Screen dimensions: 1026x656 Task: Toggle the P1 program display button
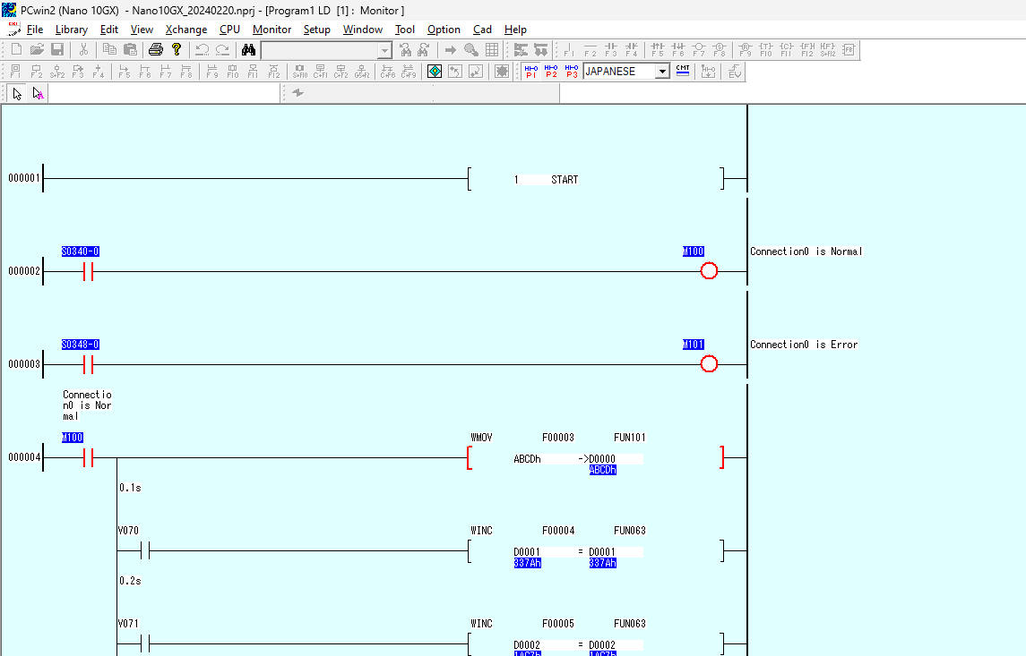pyautogui.click(x=531, y=72)
